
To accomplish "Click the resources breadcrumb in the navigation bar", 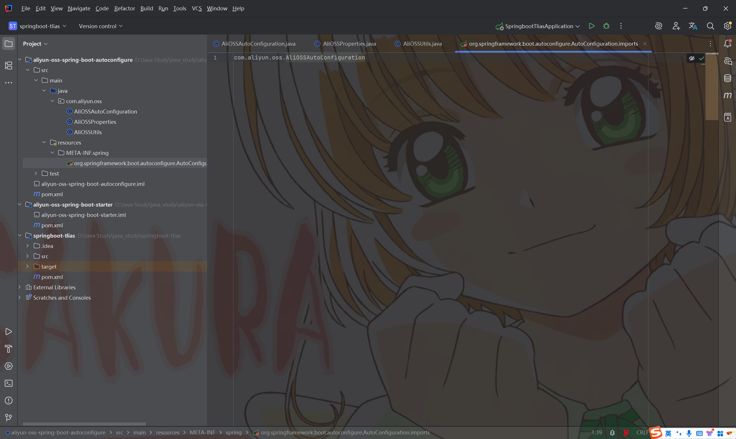I will tap(168, 432).
